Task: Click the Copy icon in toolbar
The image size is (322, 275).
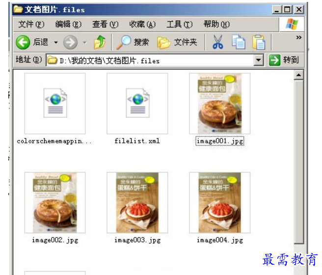Action: [239, 42]
